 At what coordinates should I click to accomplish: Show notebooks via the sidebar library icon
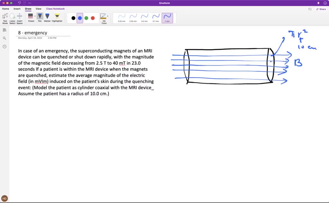pos(4,30)
